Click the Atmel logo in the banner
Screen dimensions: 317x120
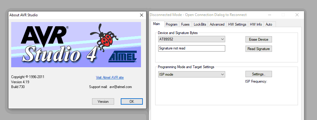pyautogui.click(x=123, y=56)
